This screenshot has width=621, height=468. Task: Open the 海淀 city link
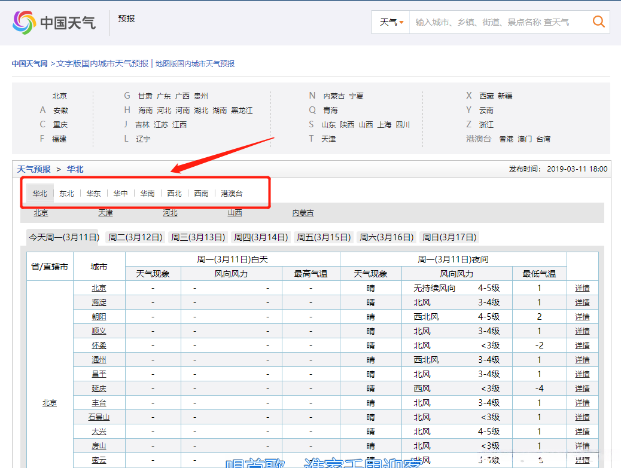click(99, 302)
